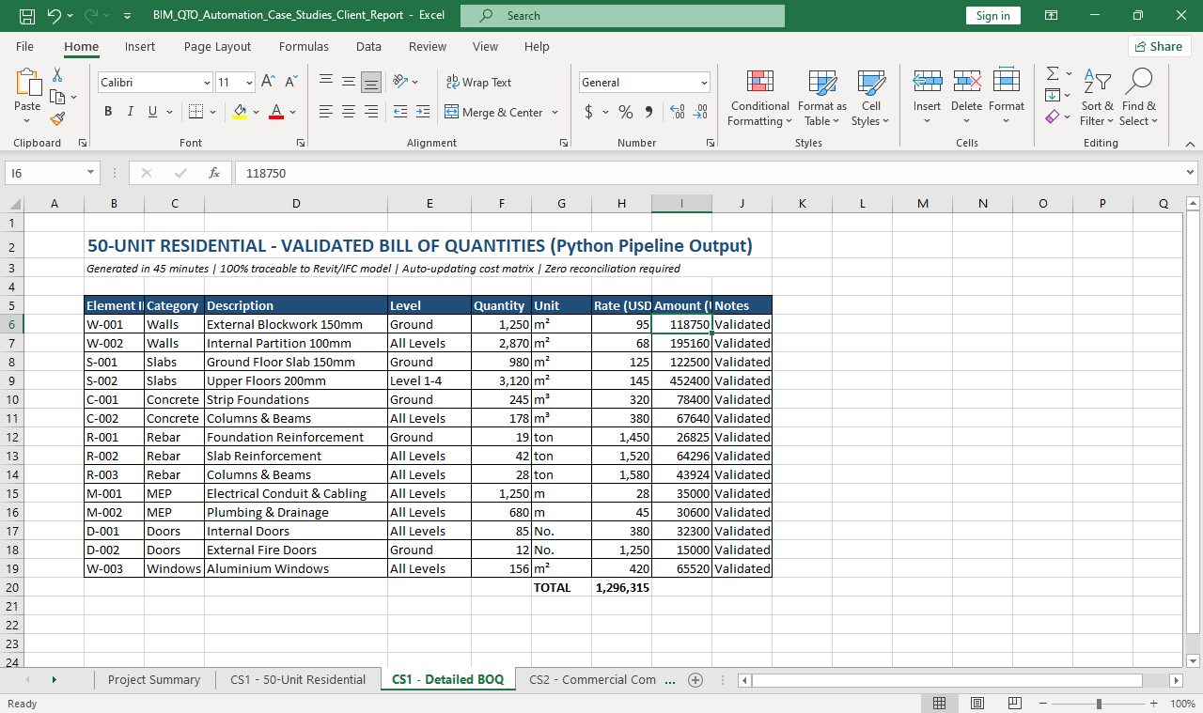1203x713 pixels.
Task: Click the Cut scissors icon
Action: click(57, 74)
